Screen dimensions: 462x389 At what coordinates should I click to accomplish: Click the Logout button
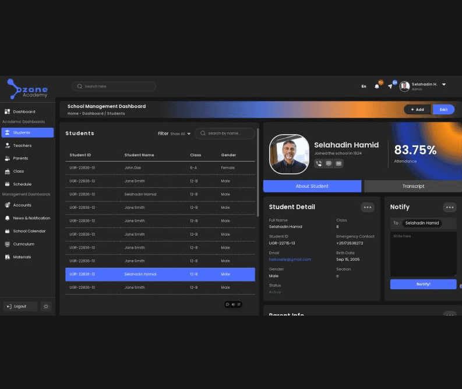coord(20,306)
